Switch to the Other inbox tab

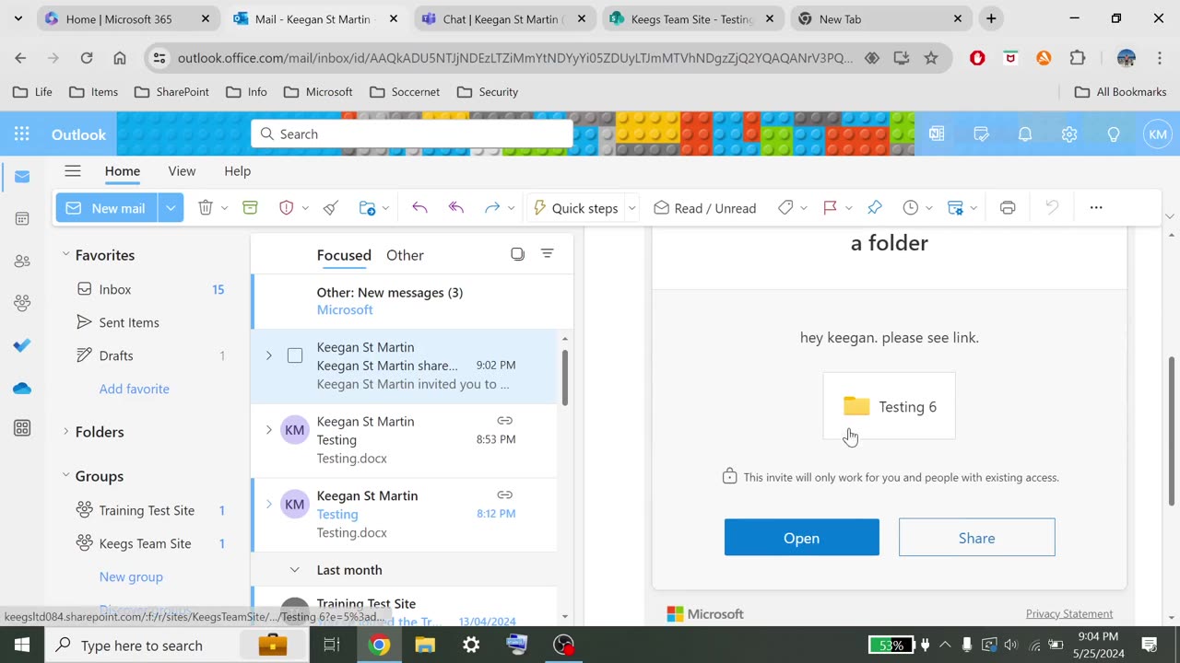point(405,255)
